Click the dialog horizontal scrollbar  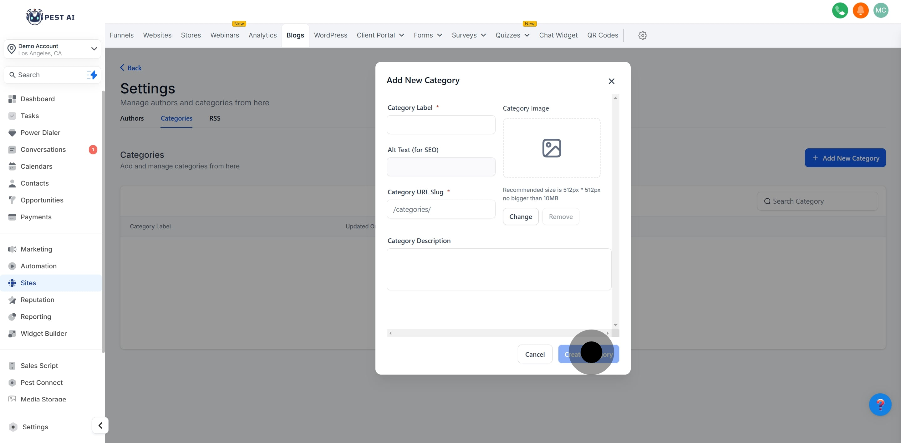click(x=498, y=333)
